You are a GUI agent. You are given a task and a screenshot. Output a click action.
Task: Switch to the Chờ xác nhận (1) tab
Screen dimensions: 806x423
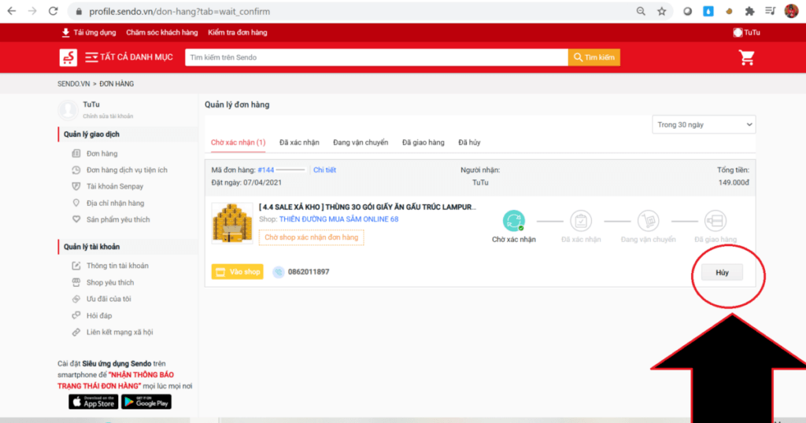click(x=238, y=142)
